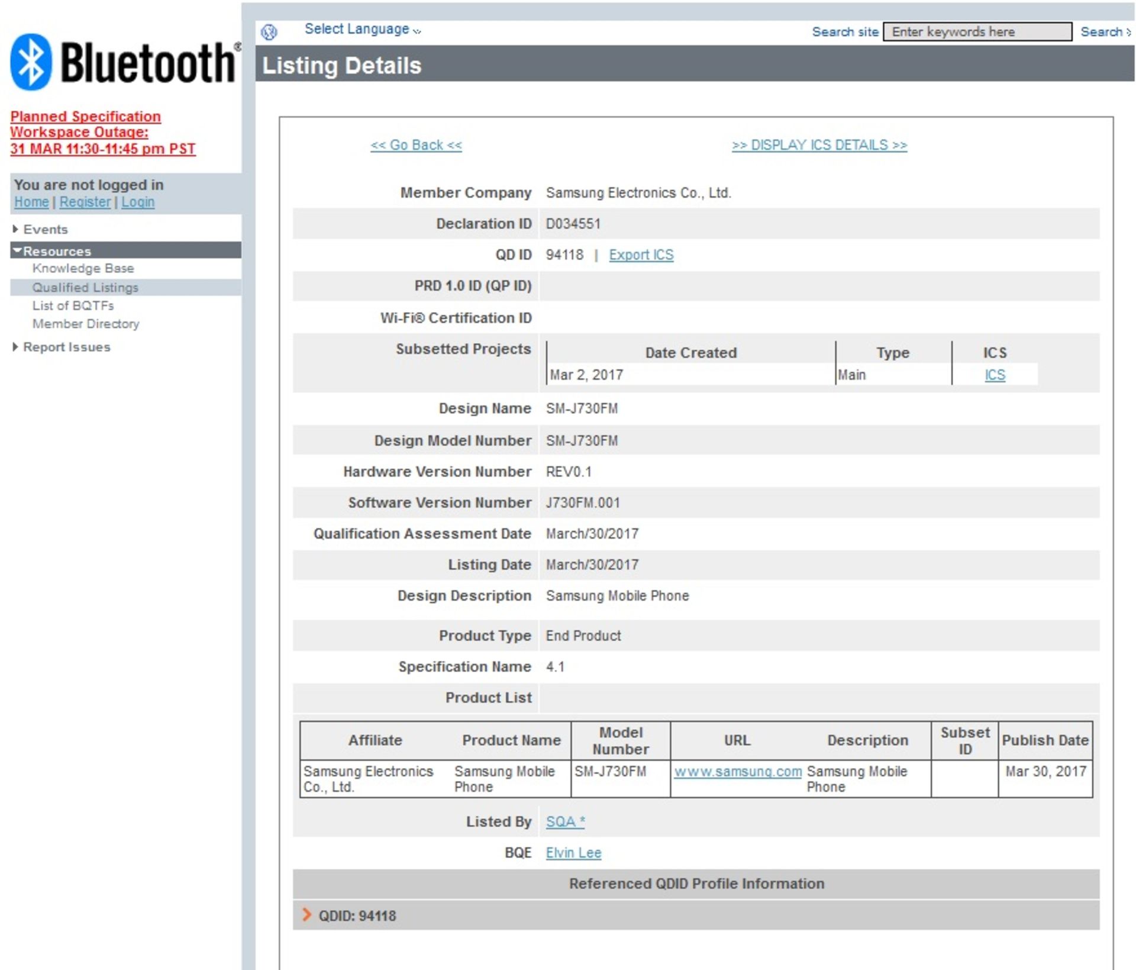Expand the Events menu section

[x=45, y=229]
